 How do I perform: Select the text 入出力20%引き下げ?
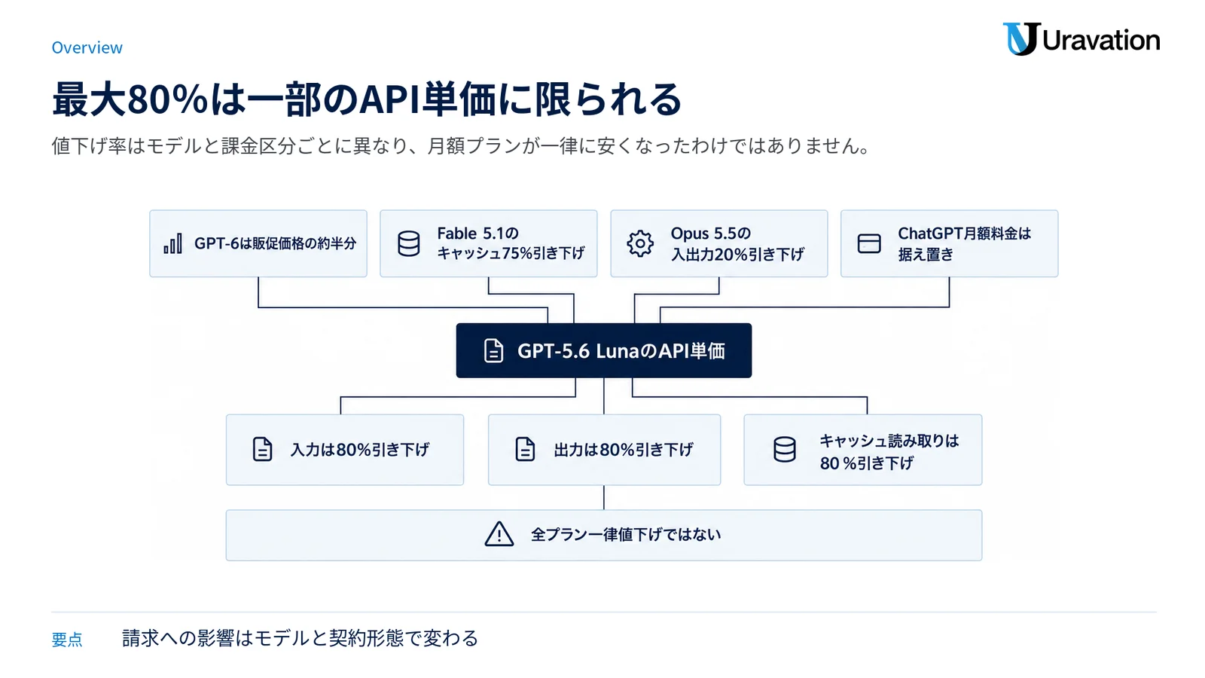pyautogui.click(x=737, y=255)
